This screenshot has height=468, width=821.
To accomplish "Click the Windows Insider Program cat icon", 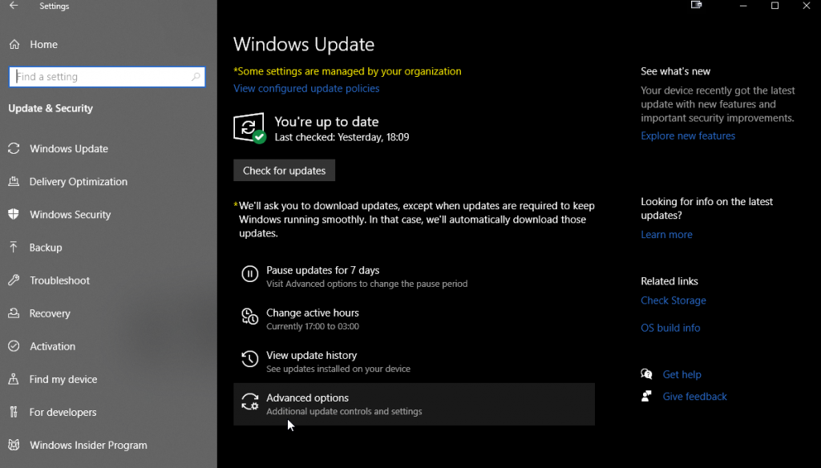I will pos(14,445).
